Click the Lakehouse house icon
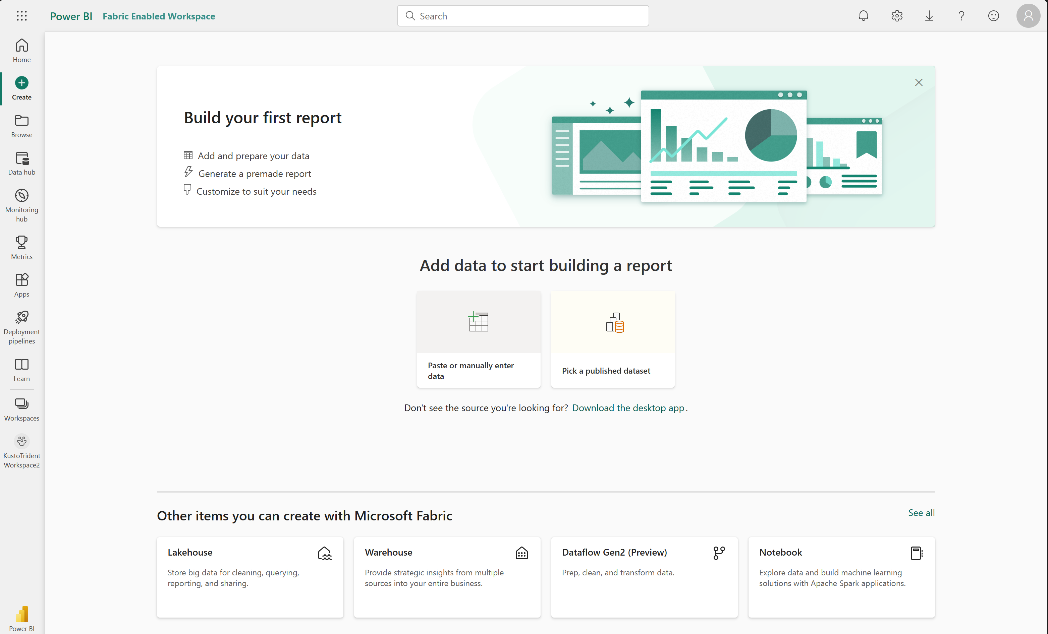The width and height of the screenshot is (1048, 634). point(325,553)
